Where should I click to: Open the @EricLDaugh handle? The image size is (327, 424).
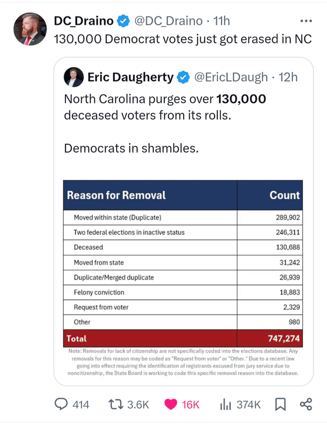pos(231,77)
